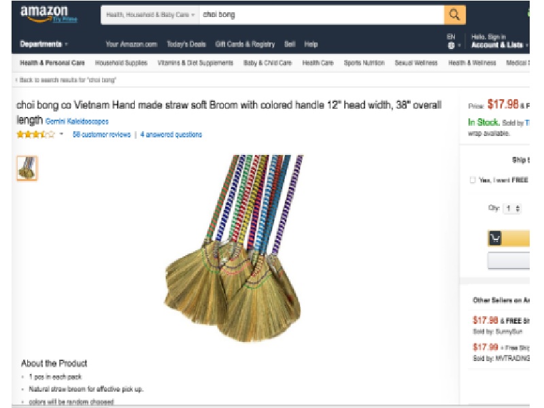The height and width of the screenshot is (408, 544).
Task: Select Vitamins & Diet Supplements category
Action: tap(195, 63)
